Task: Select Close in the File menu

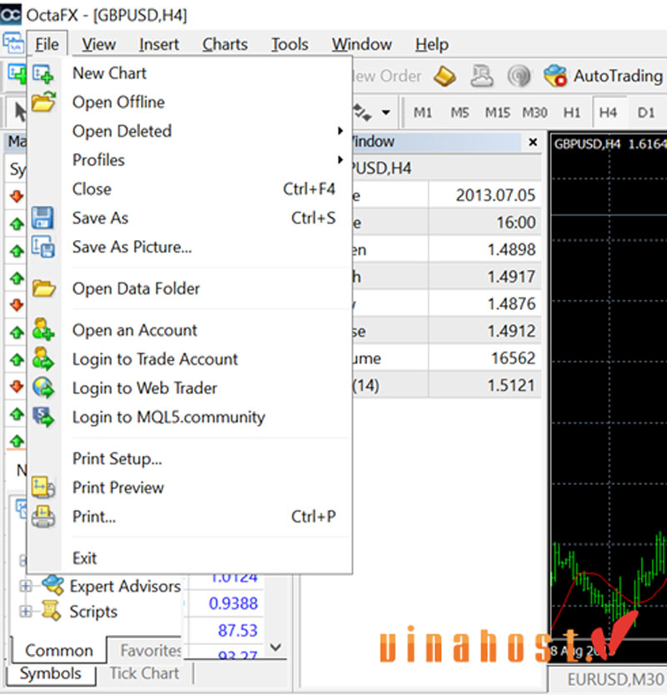Action: click(x=188, y=189)
